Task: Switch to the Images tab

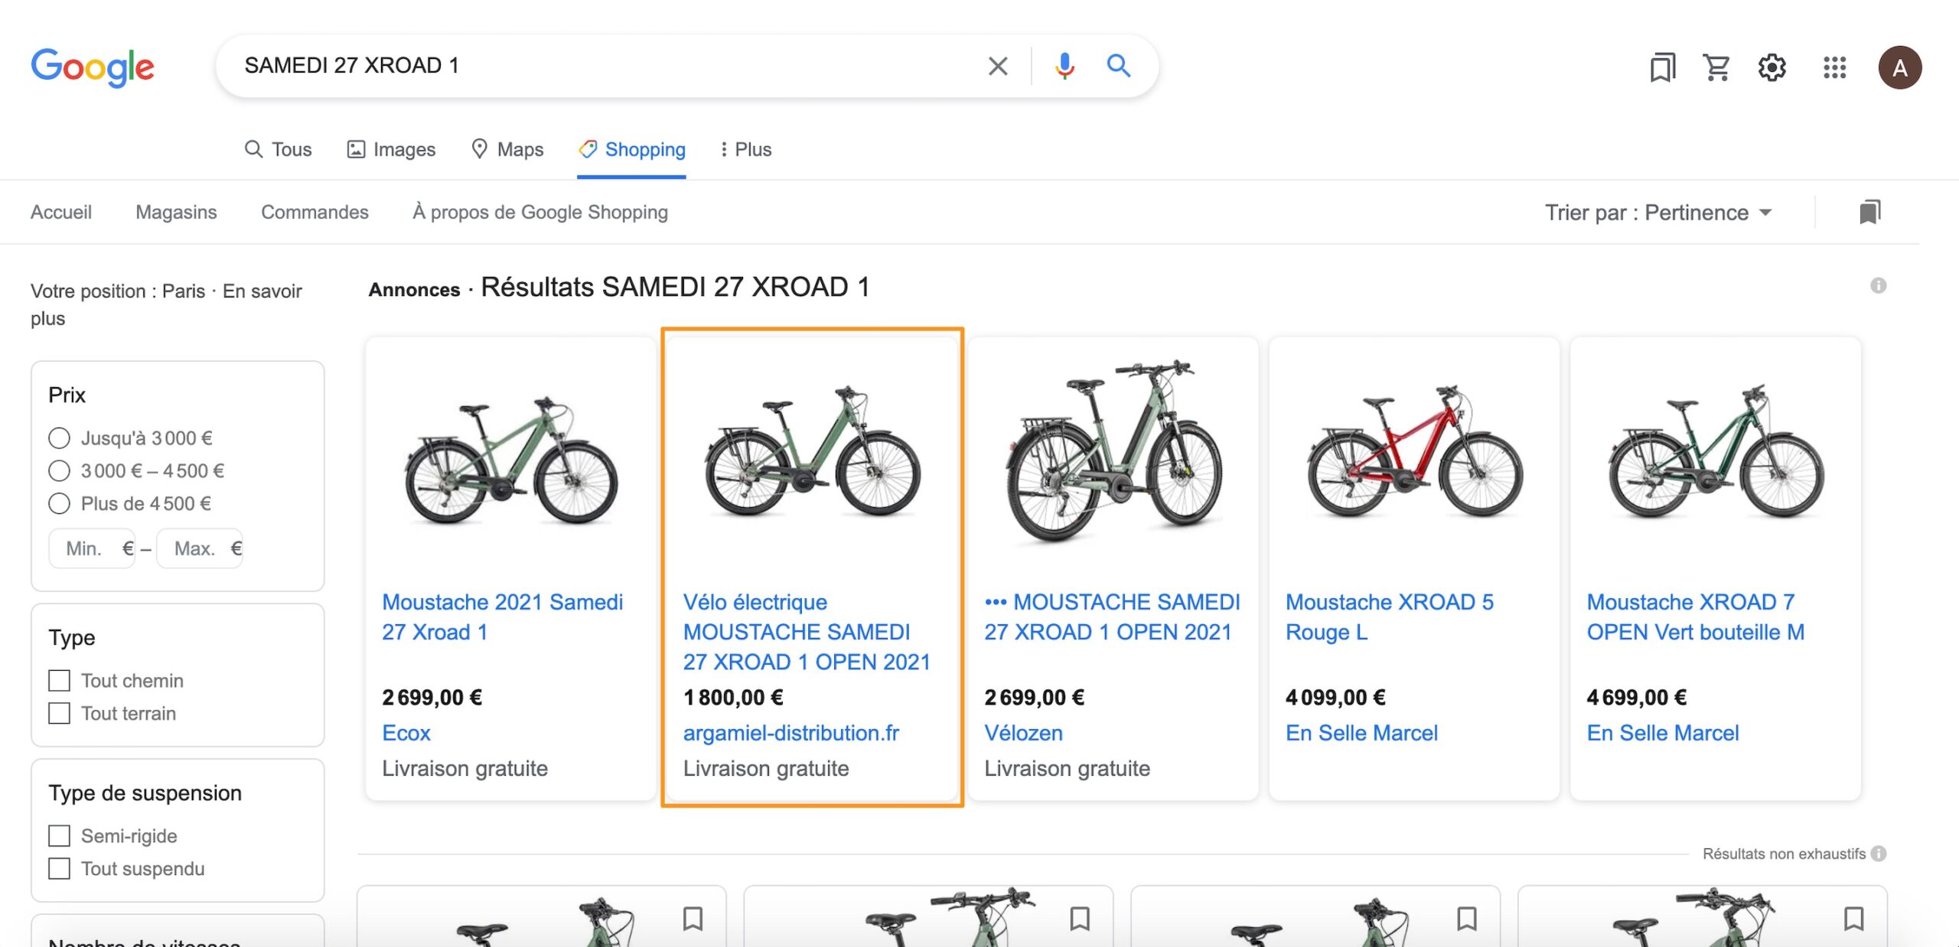Action: coord(391,149)
